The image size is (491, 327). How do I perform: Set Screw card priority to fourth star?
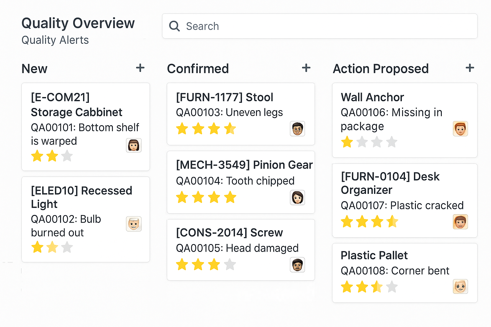coord(230,264)
